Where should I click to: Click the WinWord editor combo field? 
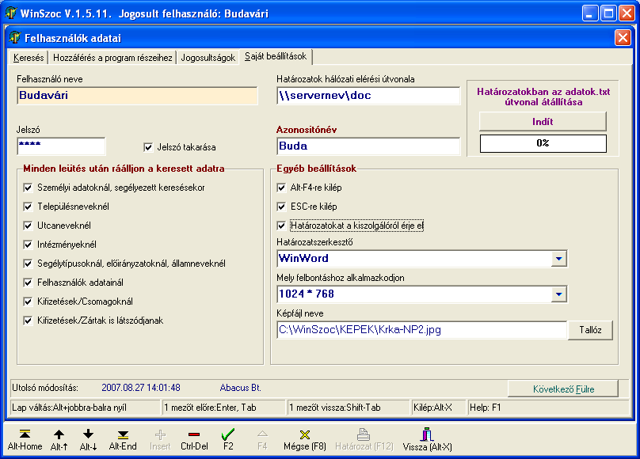tap(414, 259)
